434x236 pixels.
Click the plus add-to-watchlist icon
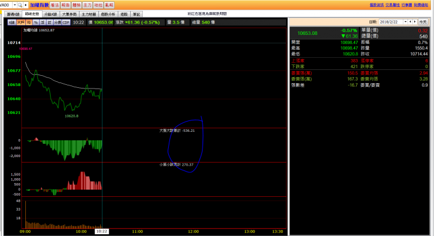[26, 5]
